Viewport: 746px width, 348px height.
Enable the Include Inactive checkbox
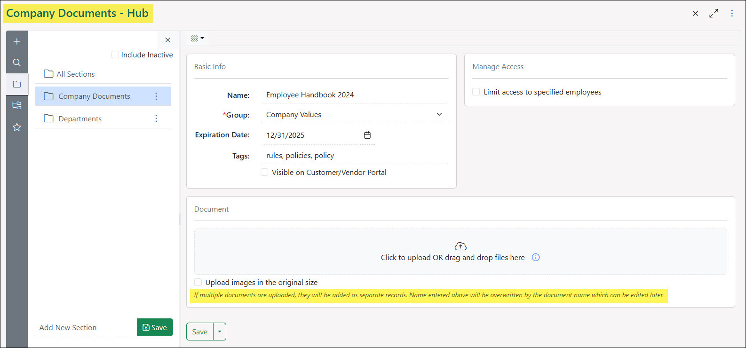pyautogui.click(x=115, y=55)
